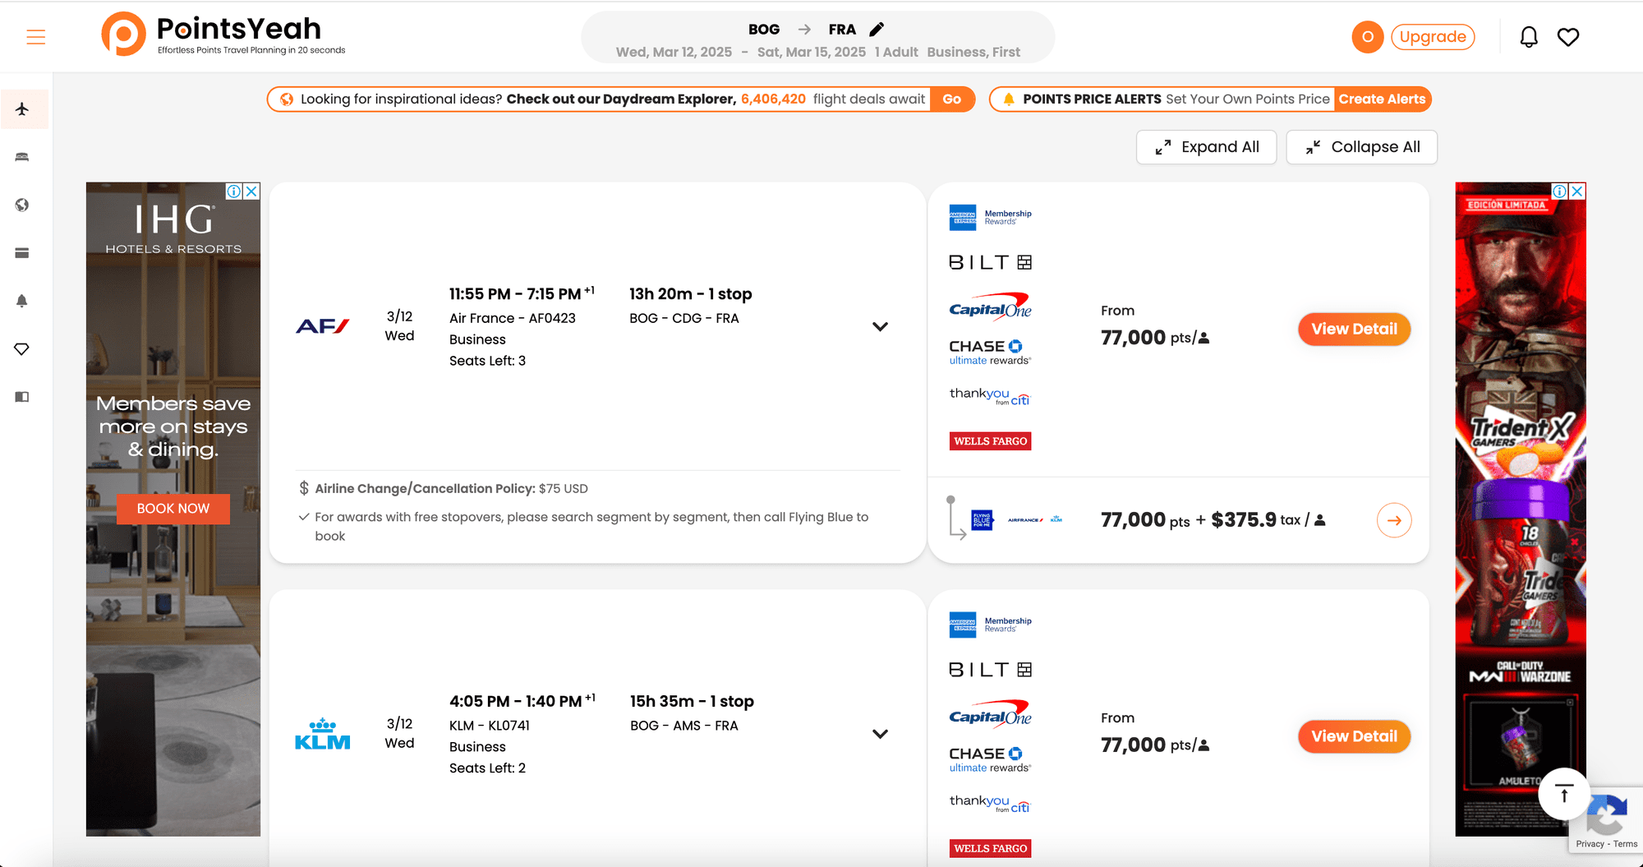
Task: Click the Trident X Gamers ad image
Action: click(1521, 510)
